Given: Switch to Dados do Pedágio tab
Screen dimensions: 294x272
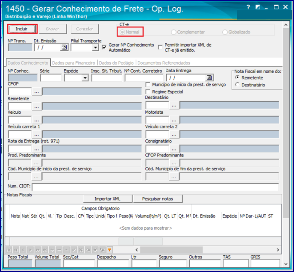Looking at the screenshot, I should (116, 63).
